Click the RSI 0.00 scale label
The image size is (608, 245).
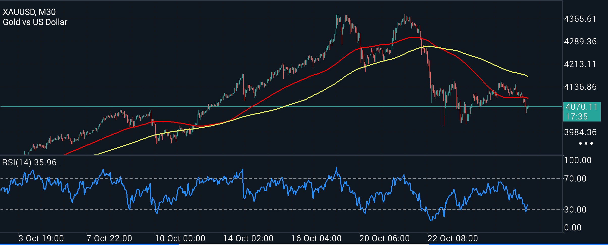click(573, 228)
